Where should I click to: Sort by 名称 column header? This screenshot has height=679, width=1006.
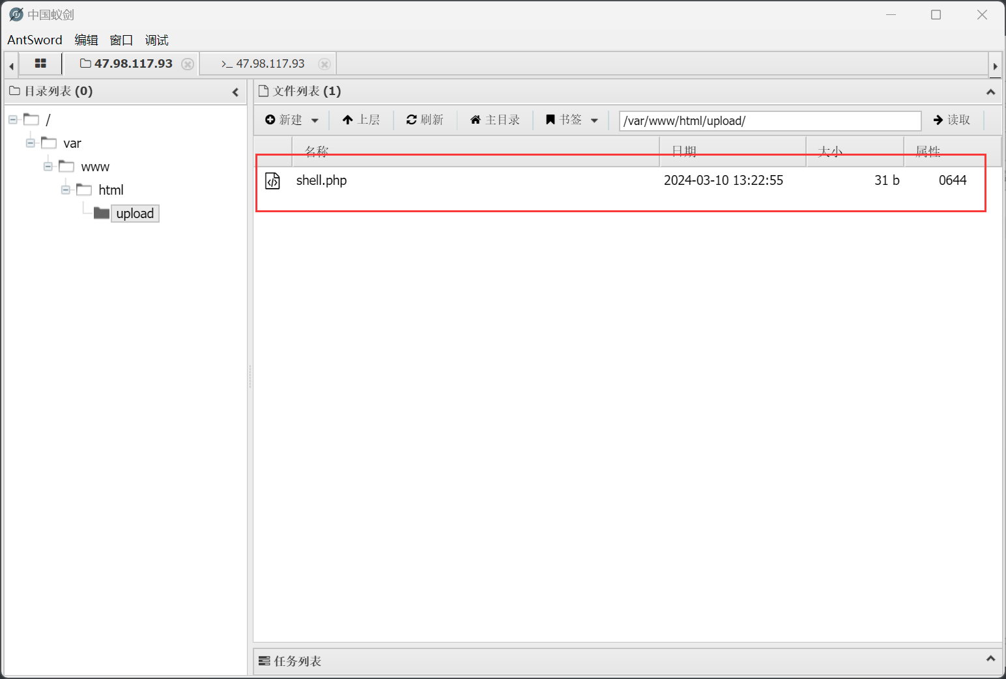pos(476,152)
